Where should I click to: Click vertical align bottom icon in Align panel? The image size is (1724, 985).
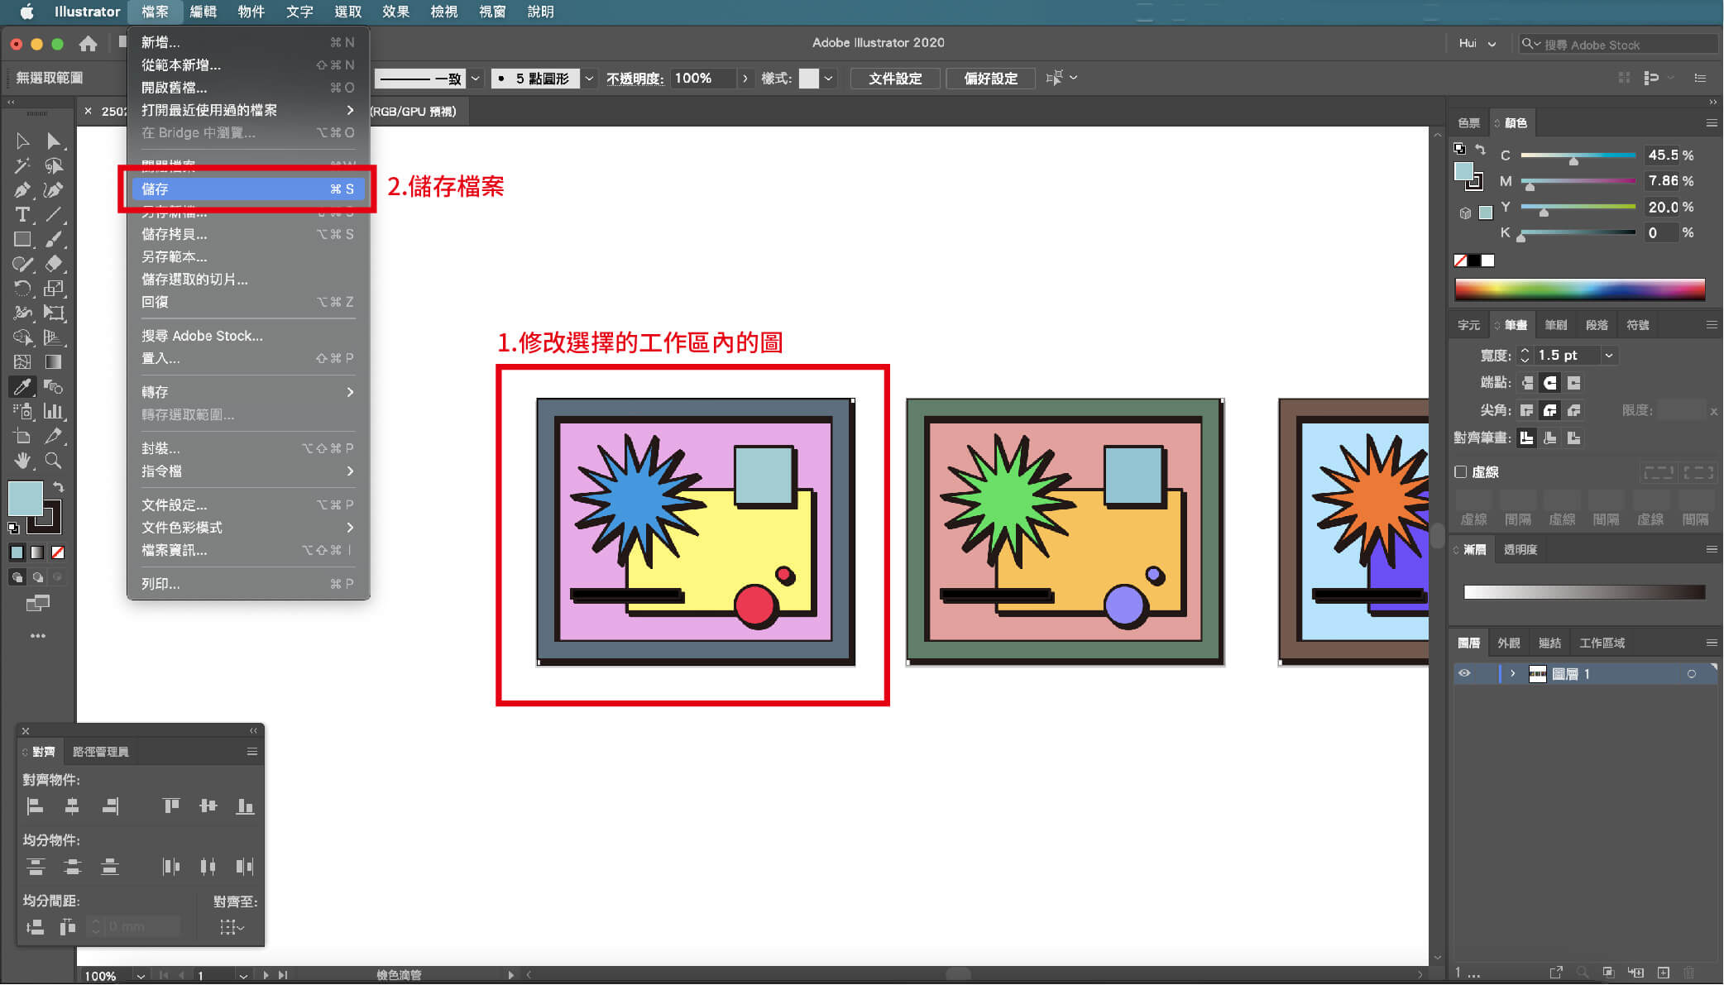click(x=245, y=806)
